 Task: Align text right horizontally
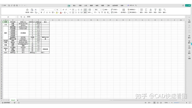click(76, 13)
